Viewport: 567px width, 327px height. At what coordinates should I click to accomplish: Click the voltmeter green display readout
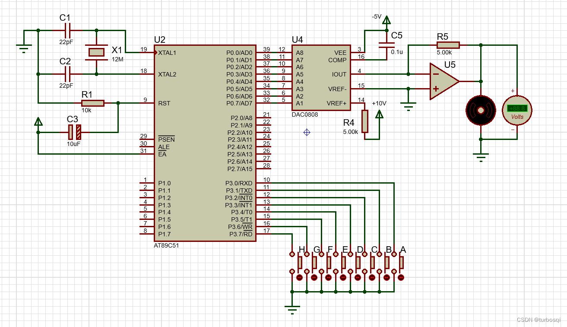[517, 108]
